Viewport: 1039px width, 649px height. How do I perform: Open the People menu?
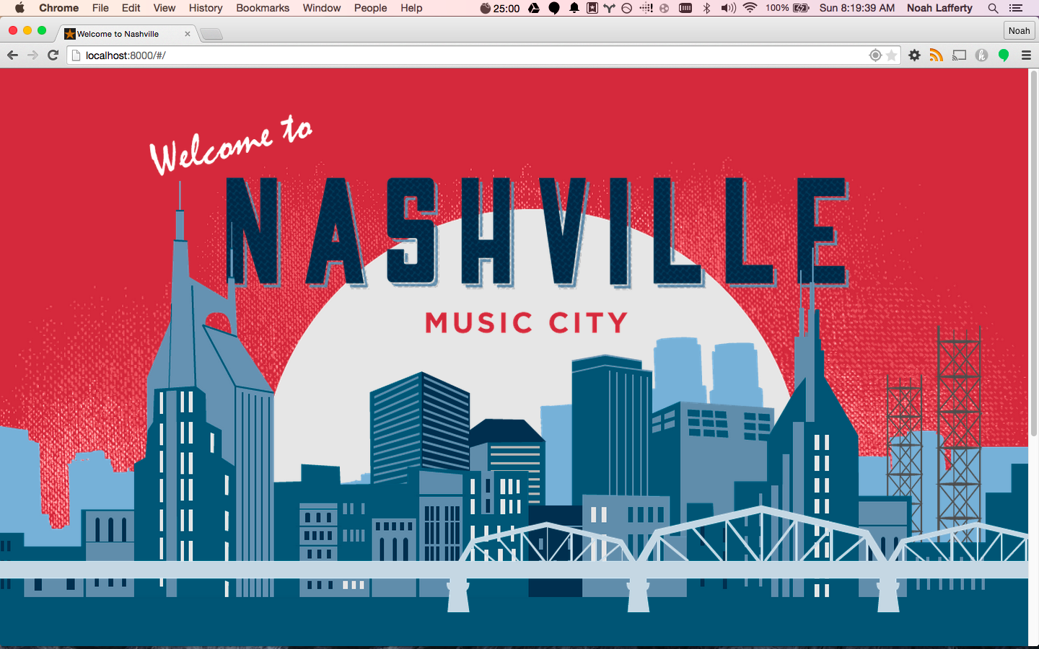coord(370,8)
